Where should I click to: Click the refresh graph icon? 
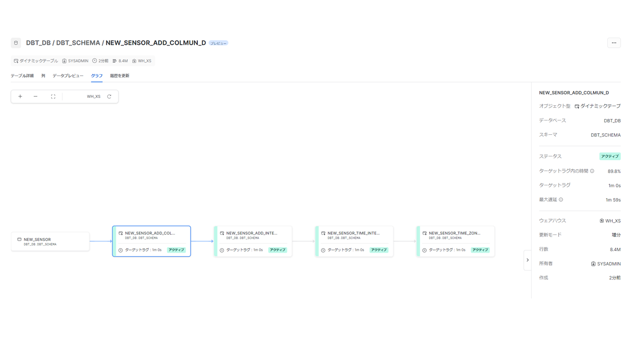point(109,96)
